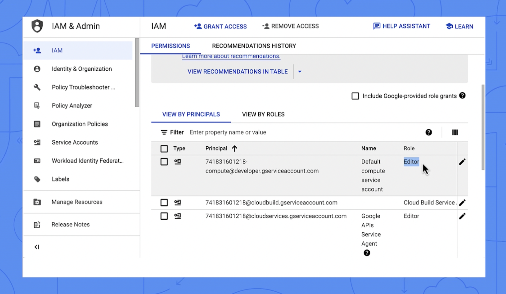Screen dimensions: 506x294
Task: Click the main page vertical scrollbar
Action: (x=483, y=127)
